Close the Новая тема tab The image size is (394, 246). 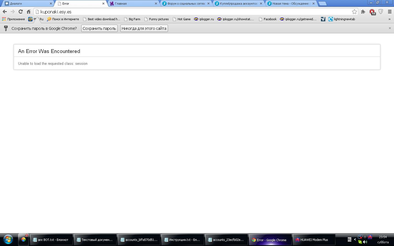[314, 4]
